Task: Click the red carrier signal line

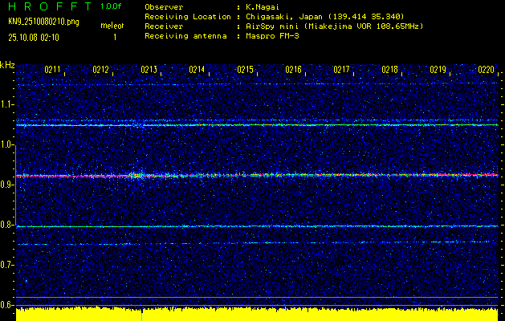Action: click(x=321, y=174)
